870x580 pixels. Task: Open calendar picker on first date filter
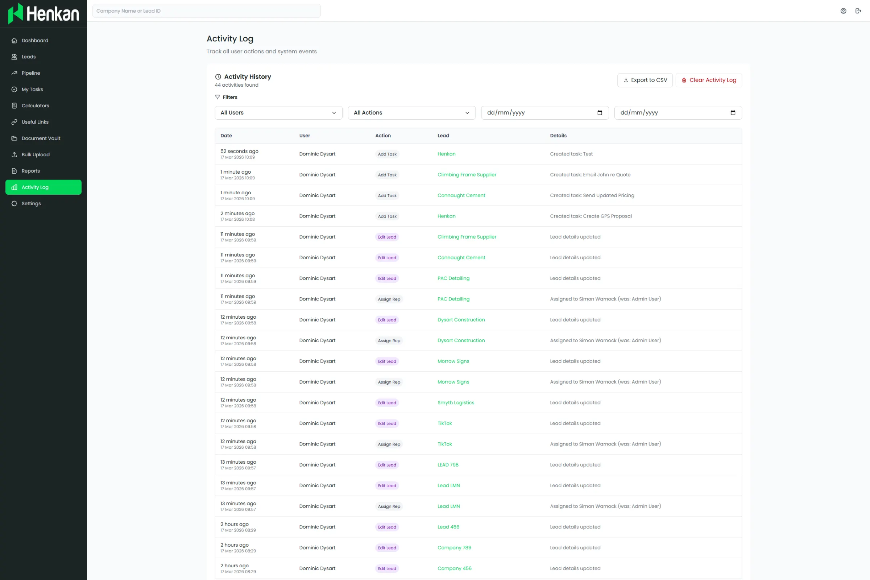coord(600,113)
